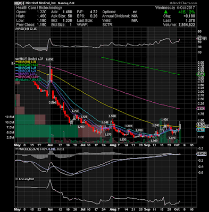Click the Oct label on bottom axis
The height and width of the screenshot is (212, 209).
click(178, 209)
